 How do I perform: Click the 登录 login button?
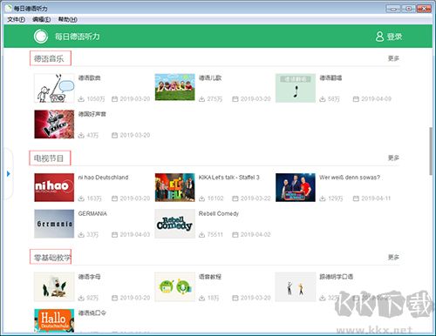pyautogui.click(x=389, y=37)
